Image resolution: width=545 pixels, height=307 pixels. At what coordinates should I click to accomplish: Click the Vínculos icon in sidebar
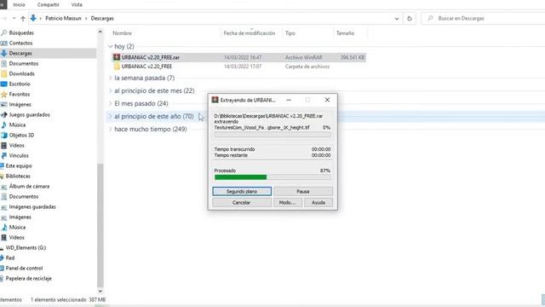click(x=3, y=155)
